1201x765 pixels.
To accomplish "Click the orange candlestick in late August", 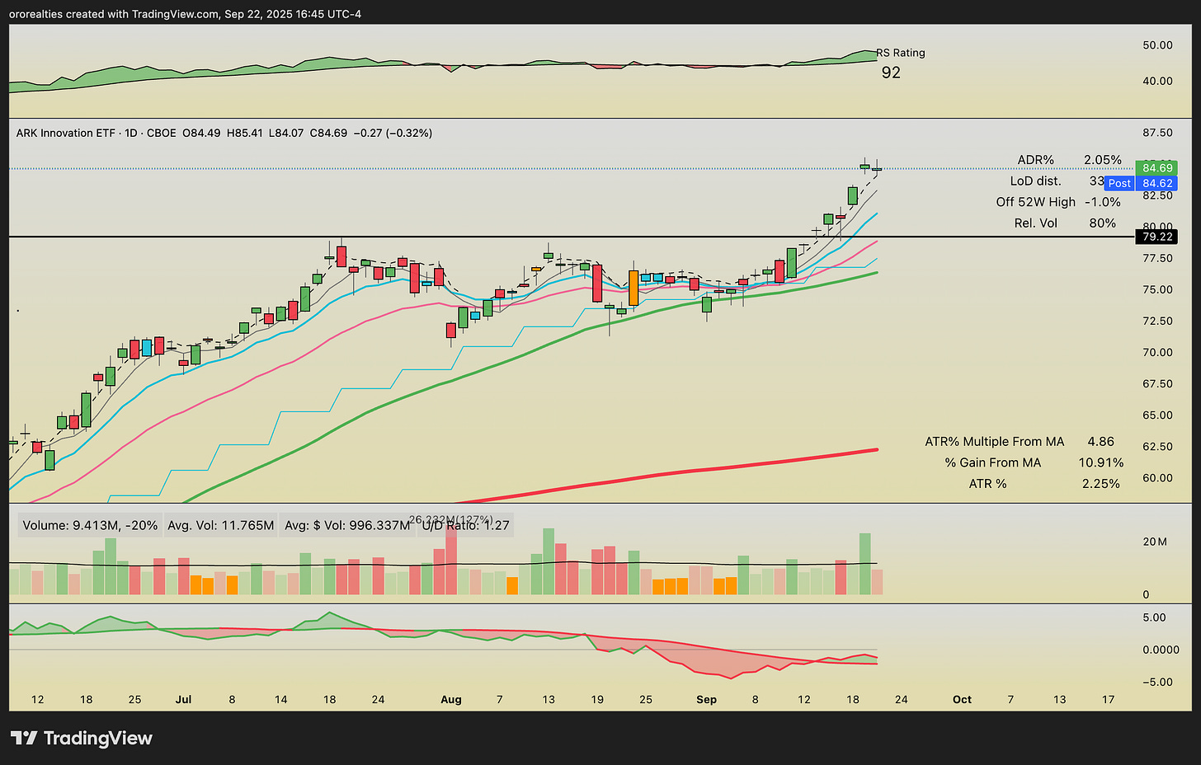I will pyautogui.click(x=633, y=288).
